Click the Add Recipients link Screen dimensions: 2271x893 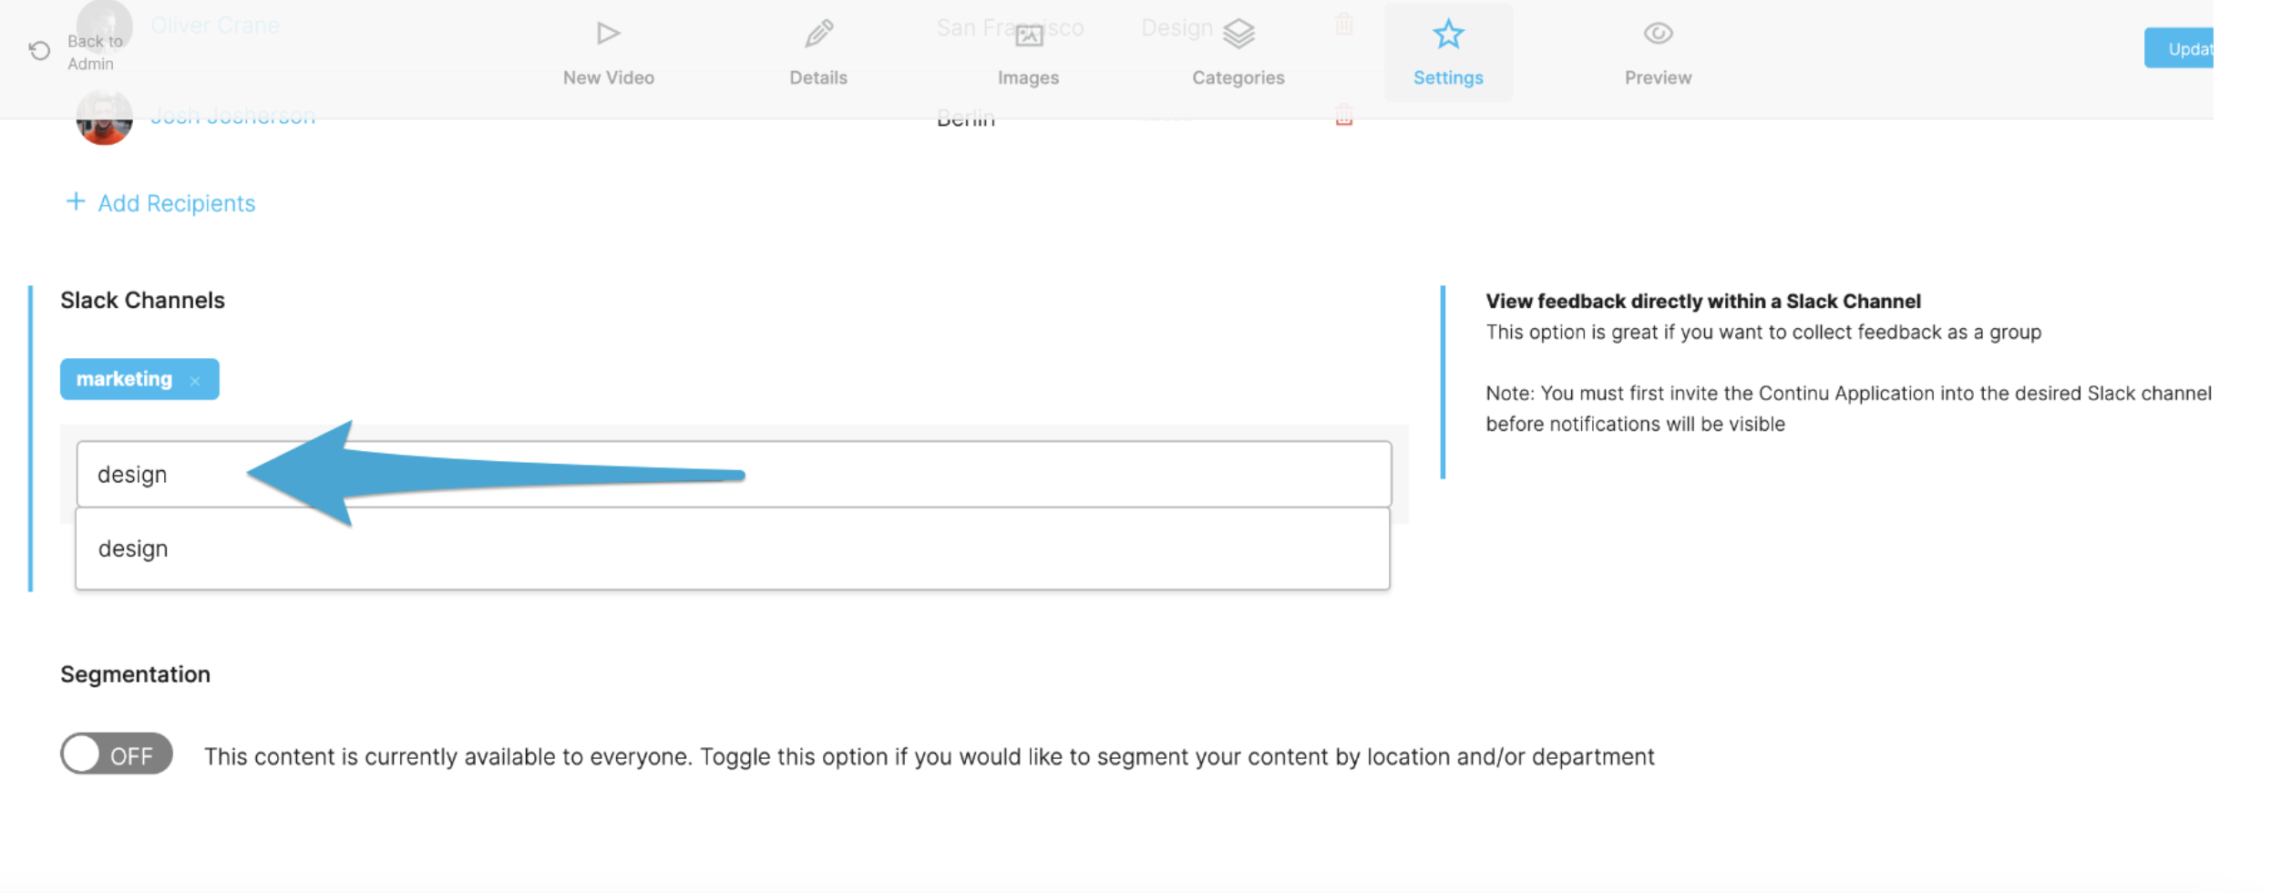[176, 203]
